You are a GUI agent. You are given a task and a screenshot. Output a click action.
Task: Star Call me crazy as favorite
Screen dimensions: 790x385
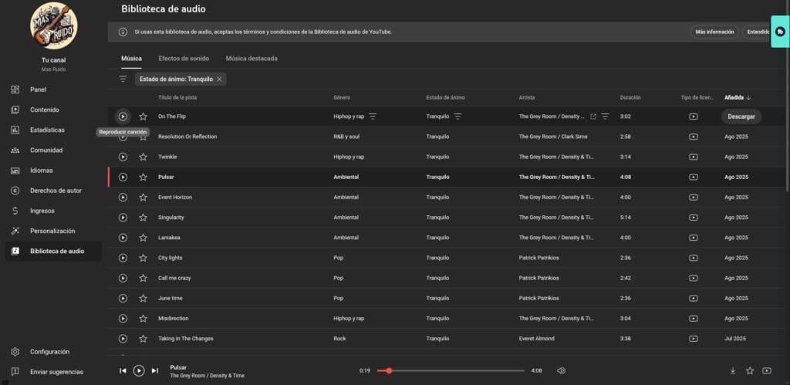click(x=143, y=278)
